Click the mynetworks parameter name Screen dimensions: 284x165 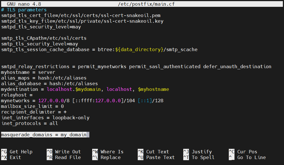coord(15,101)
